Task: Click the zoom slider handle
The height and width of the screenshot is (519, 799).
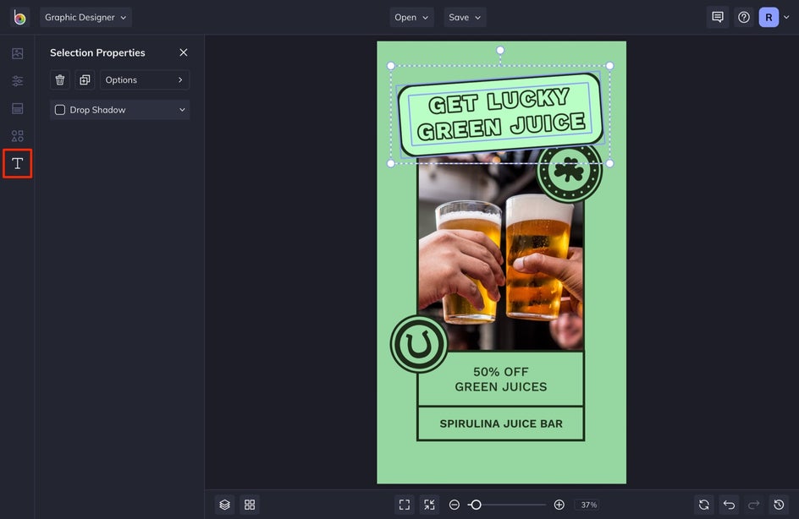Action: coord(476,505)
